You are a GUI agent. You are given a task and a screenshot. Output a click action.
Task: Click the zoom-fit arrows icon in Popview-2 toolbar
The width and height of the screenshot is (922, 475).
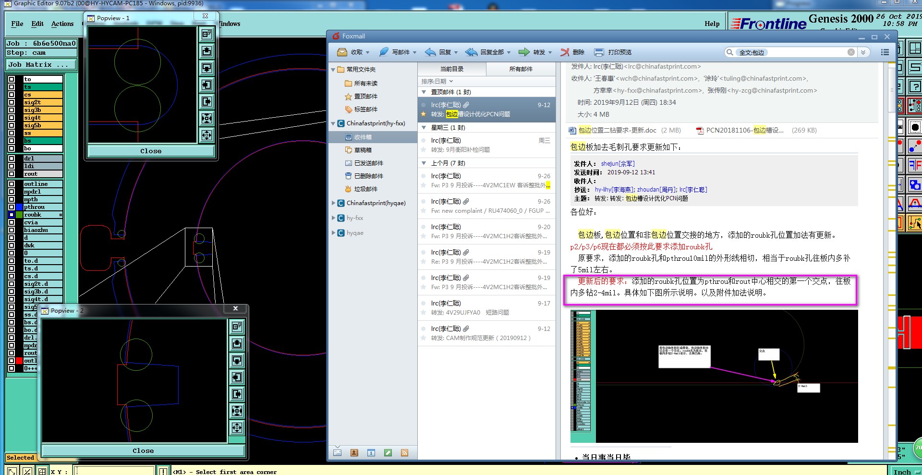[237, 411]
